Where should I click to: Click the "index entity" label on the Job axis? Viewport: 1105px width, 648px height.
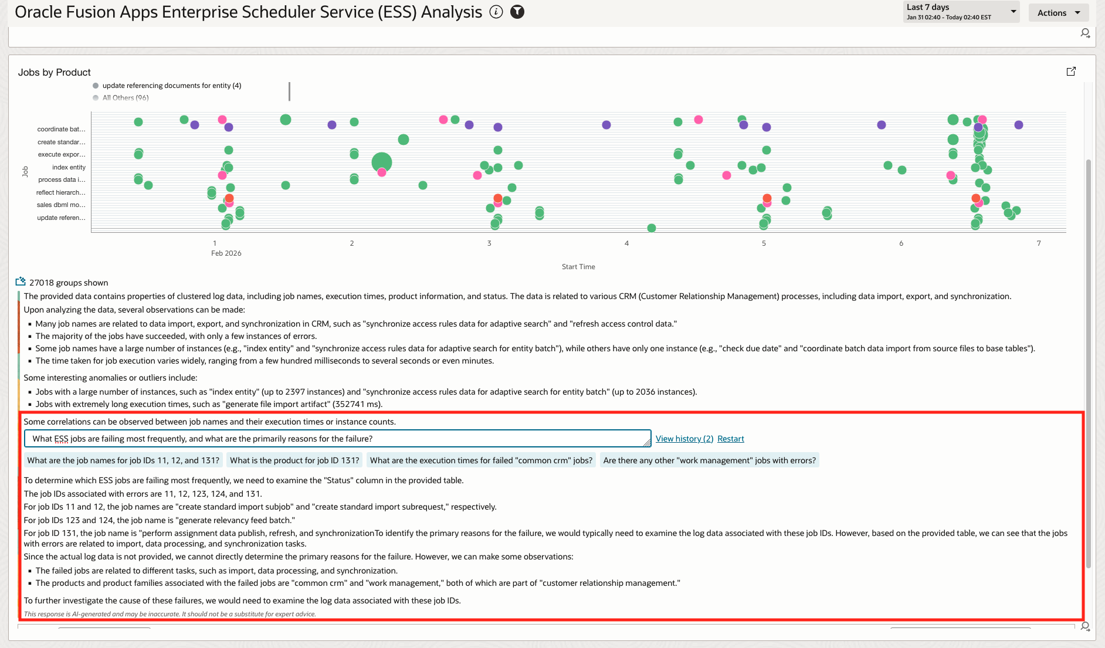click(x=69, y=167)
